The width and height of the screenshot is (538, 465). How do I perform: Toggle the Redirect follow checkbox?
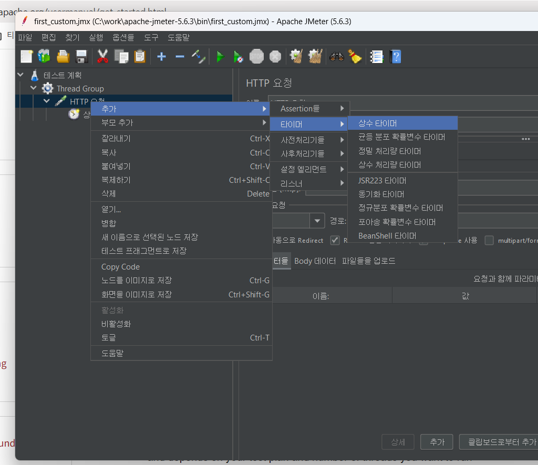click(x=335, y=240)
